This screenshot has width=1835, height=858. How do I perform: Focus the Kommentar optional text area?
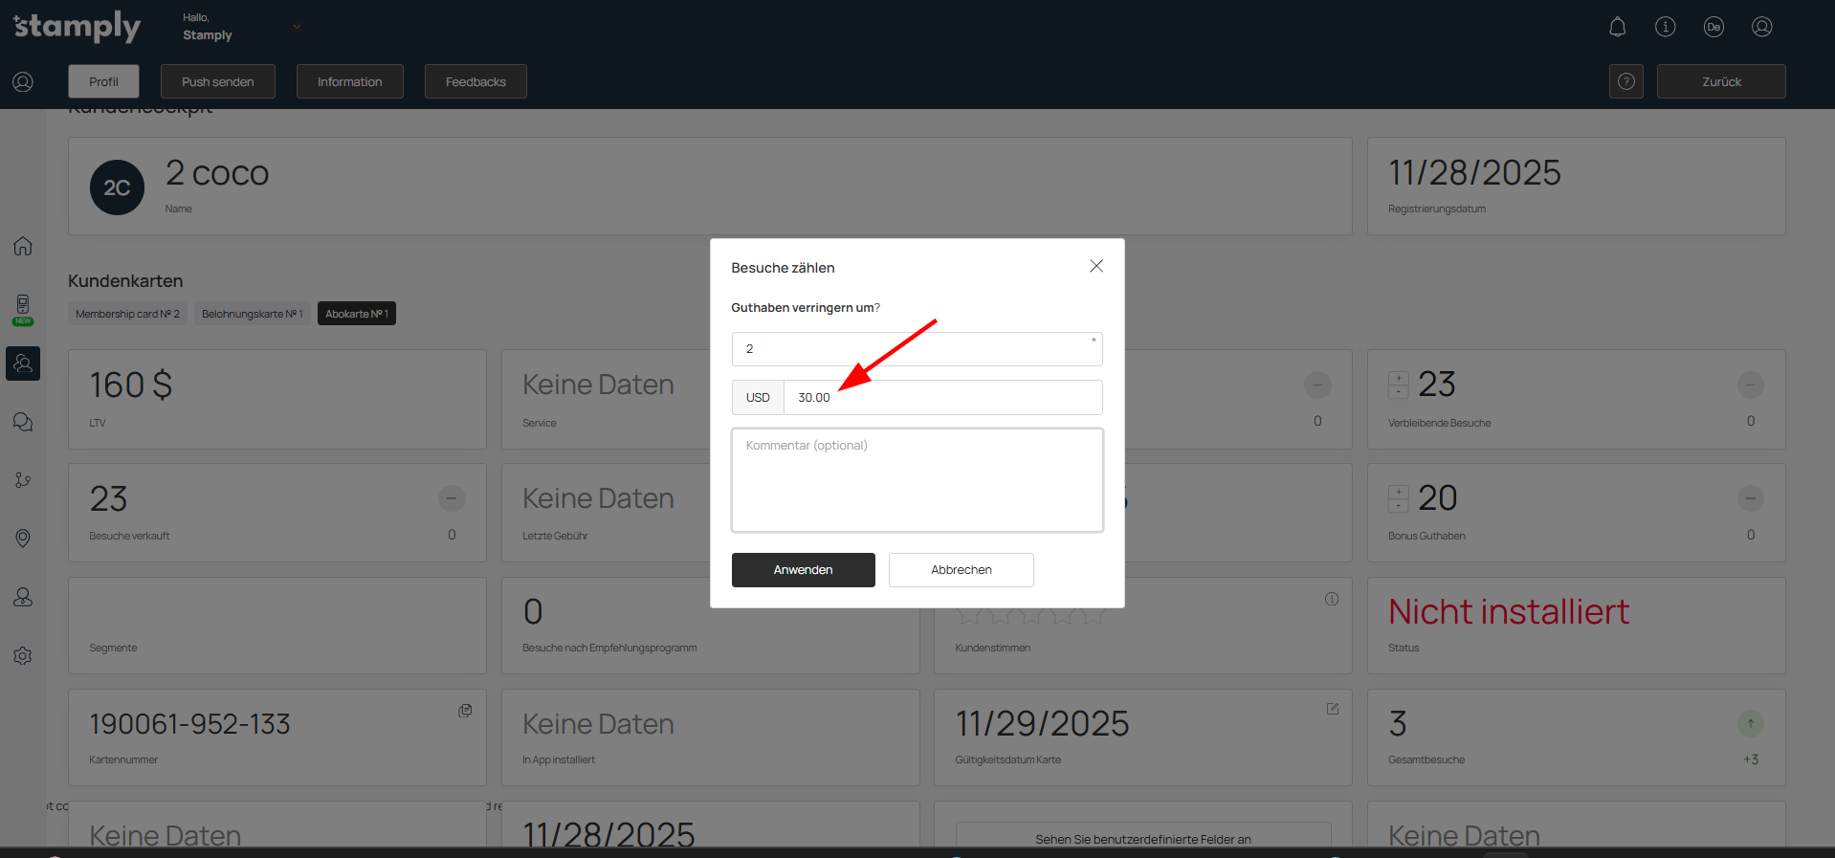click(x=917, y=480)
